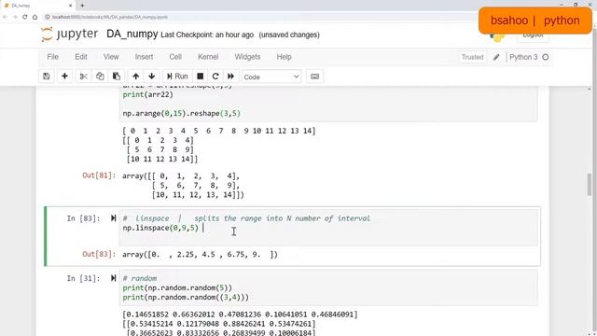Restart the kernel with the circular arrow icon

[215, 77]
